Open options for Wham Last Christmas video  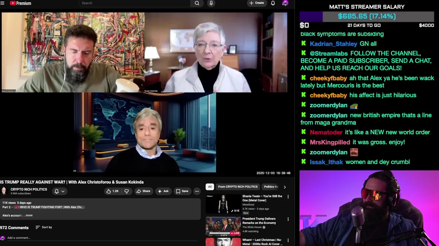coord(288,241)
